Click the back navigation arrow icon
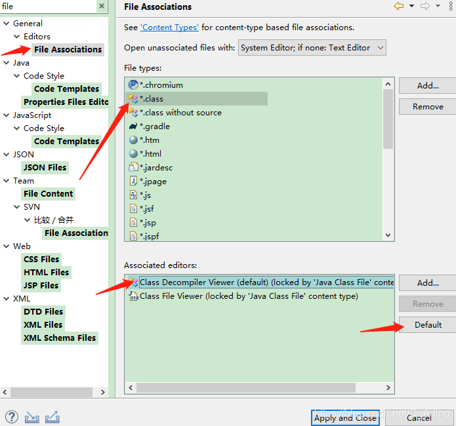Viewport: 456px width, 426px height. [399, 6]
